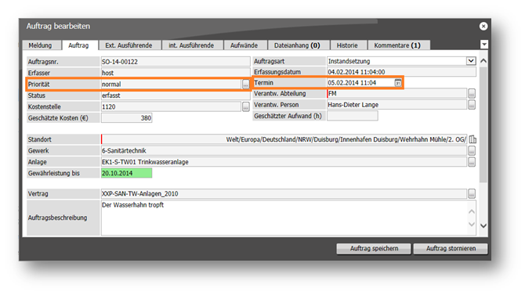Click the Erfassungsdatum field
Screen dimensions: 525x295
point(401,72)
